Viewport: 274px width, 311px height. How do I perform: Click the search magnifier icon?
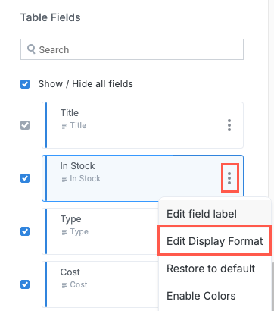coord(31,49)
